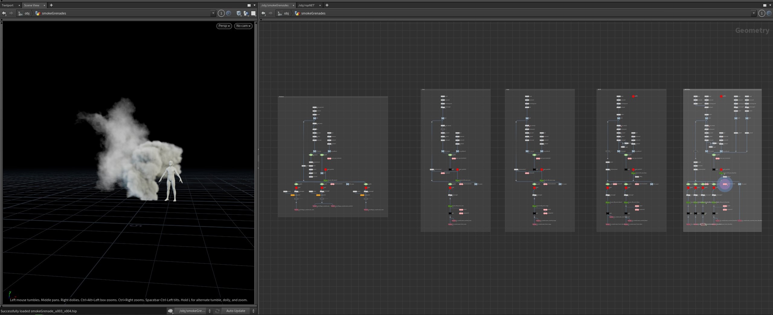773x315 pixels.
Task: Open the display options cube icon
Action: coord(239,13)
